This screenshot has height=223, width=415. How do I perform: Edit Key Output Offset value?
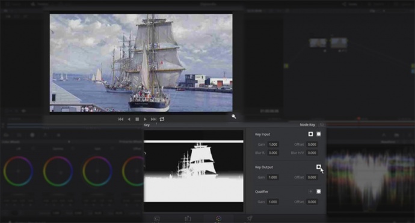(x=312, y=177)
